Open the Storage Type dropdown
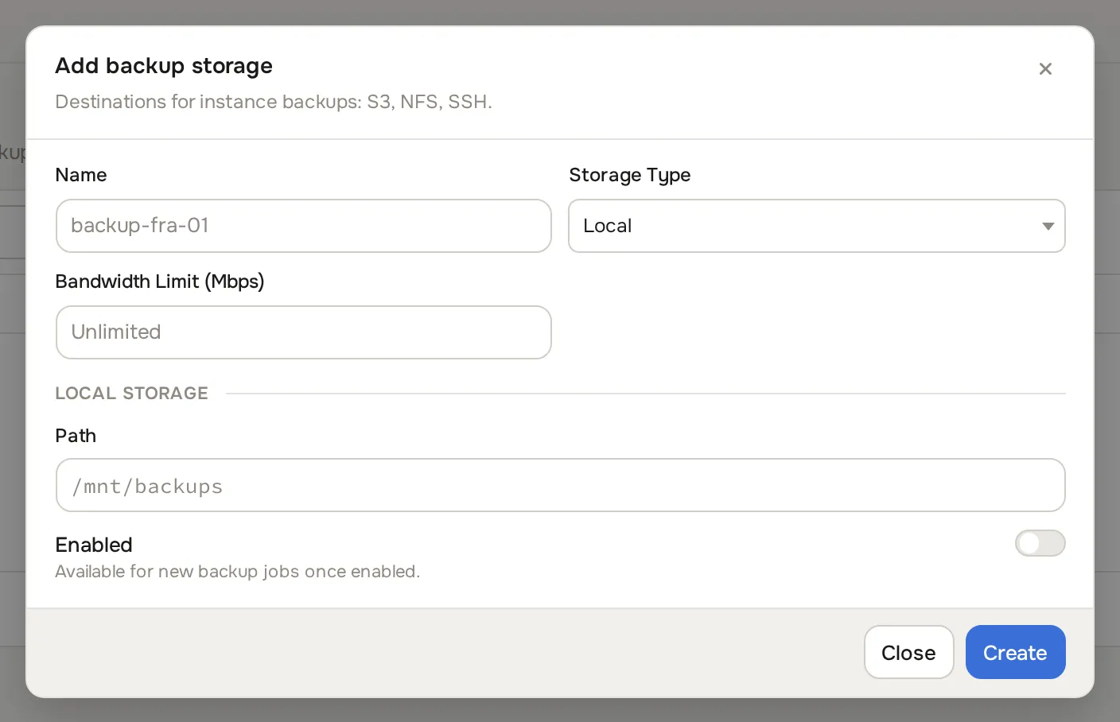This screenshot has width=1120, height=722. 817,226
